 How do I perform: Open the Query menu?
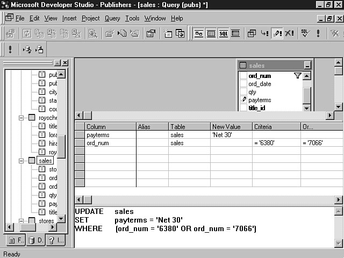[x=112, y=18]
